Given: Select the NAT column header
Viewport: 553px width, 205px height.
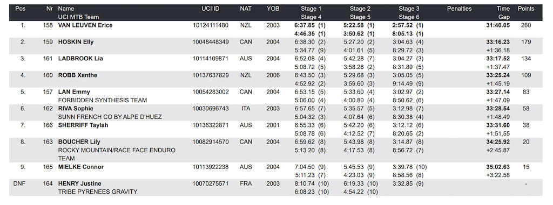Looking at the screenshot, I should [x=246, y=9].
